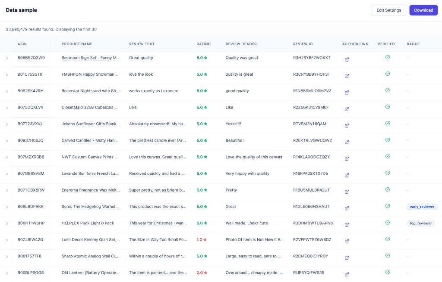Click the Download button
442x282 pixels.
pyautogui.click(x=423, y=10)
